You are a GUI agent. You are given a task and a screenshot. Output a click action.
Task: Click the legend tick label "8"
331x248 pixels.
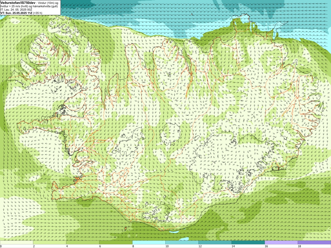133,246
